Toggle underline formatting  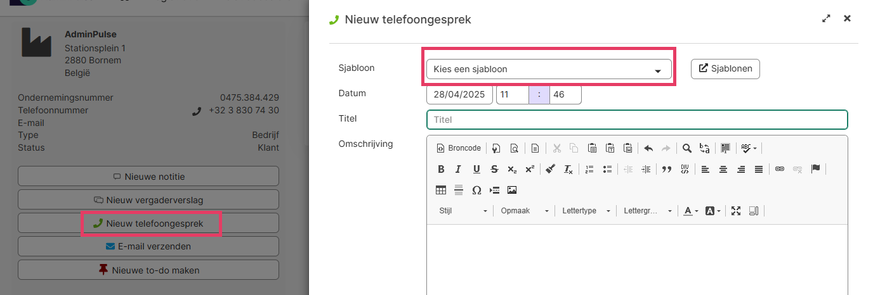point(476,169)
